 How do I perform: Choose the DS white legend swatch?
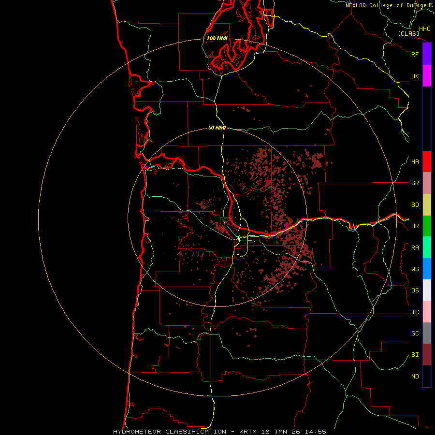click(427, 290)
